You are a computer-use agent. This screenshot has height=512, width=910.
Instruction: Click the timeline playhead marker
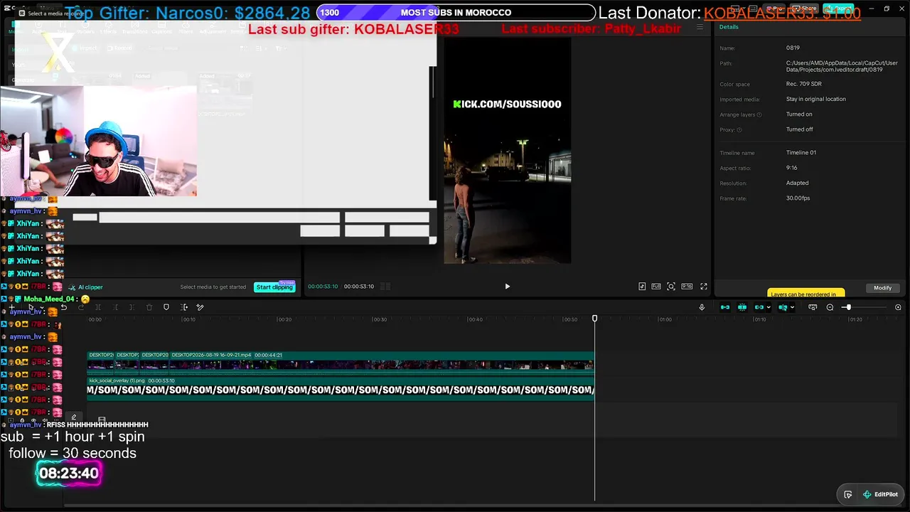click(x=595, y=319)
